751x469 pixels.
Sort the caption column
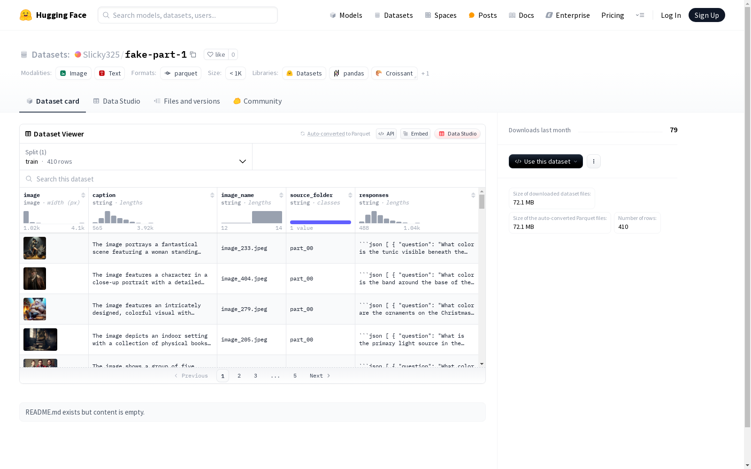click(x=212, y=195)
